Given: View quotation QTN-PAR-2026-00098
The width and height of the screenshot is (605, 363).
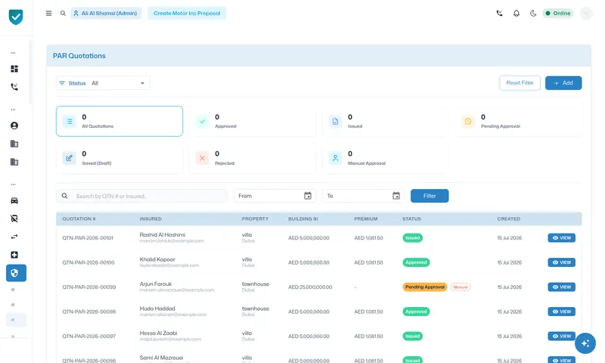Looking at the screenshot, I should 561,312.
